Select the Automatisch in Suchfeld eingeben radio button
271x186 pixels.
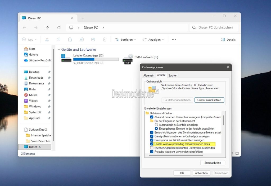[157, 125]
